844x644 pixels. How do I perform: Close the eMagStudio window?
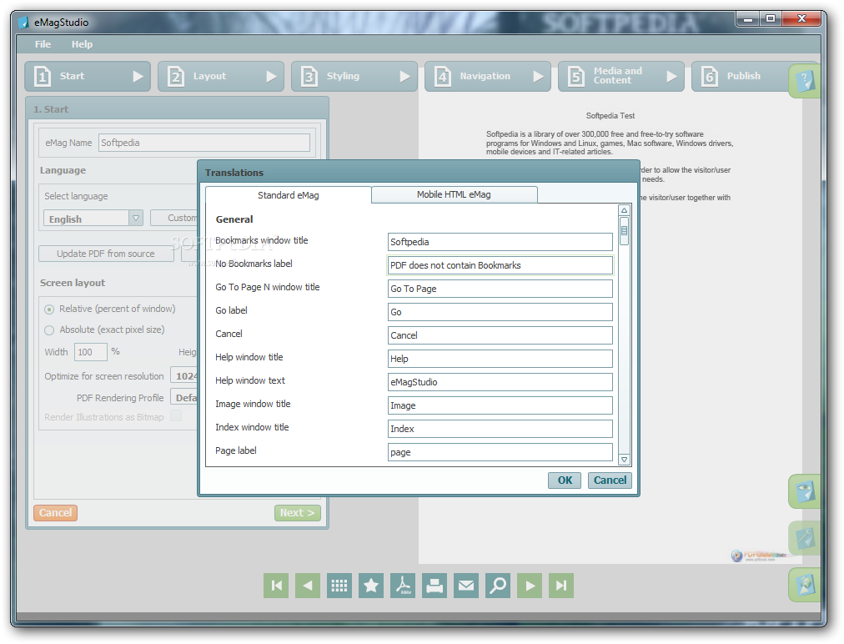point(801,19)
